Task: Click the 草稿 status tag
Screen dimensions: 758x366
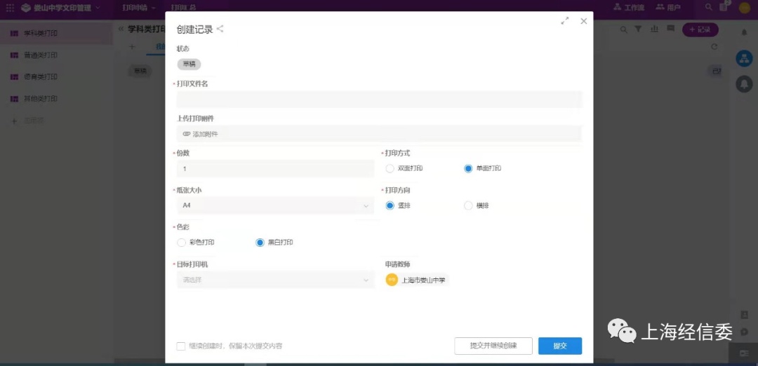Action: click(189, 65)
